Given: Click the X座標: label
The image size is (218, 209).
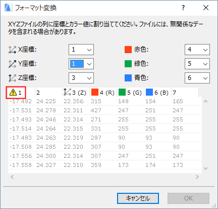Looking at the screenshot, I should coord(27,50).
